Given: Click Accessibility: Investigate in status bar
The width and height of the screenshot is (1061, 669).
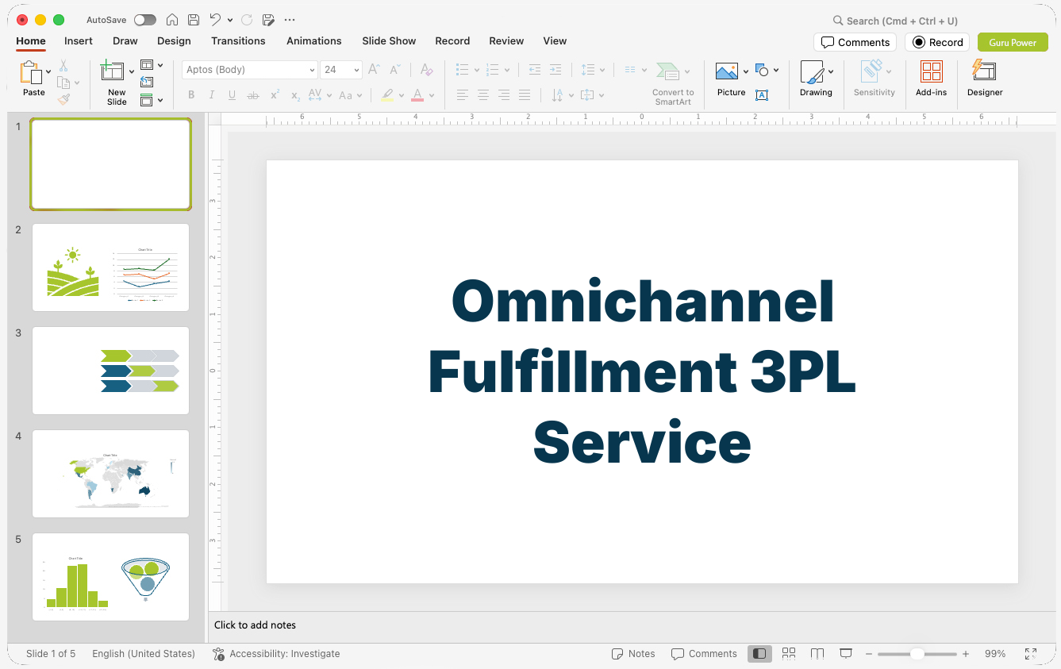Looking at the screenshot, I should [x=276, y=654].
